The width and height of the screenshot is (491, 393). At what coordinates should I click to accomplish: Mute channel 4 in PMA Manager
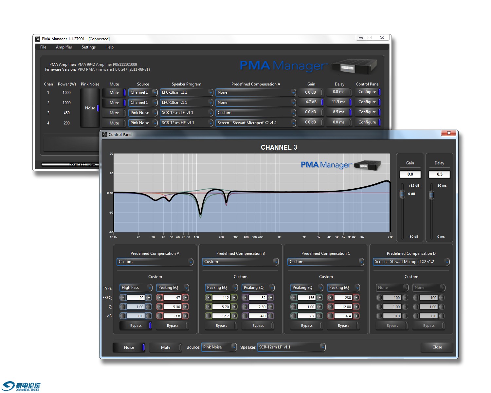pyautogui.click(x=114, y=123)
